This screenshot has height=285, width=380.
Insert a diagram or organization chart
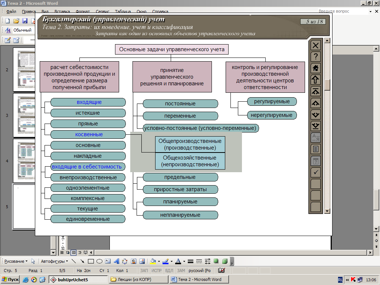[125, 261]
